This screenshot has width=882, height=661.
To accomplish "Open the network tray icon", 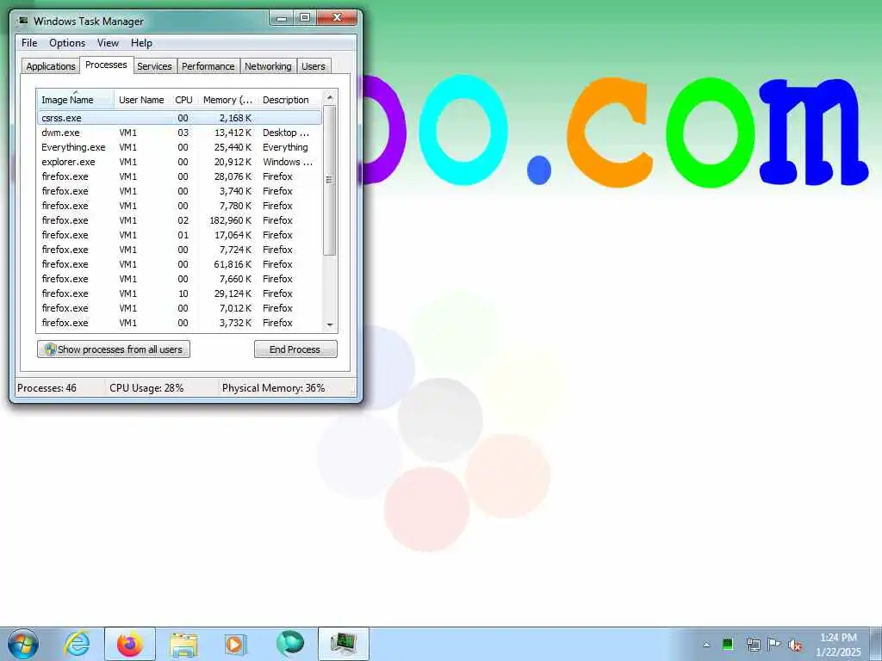I will 753,644.
